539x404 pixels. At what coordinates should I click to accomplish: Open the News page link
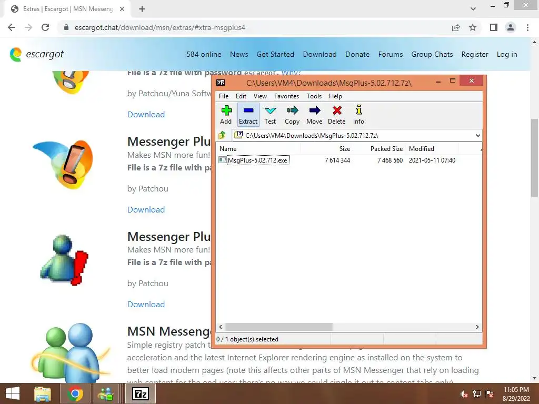pos(239,54)
